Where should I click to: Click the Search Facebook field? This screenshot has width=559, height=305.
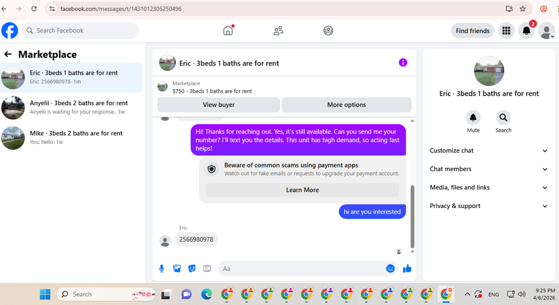[x=80, y=30]
